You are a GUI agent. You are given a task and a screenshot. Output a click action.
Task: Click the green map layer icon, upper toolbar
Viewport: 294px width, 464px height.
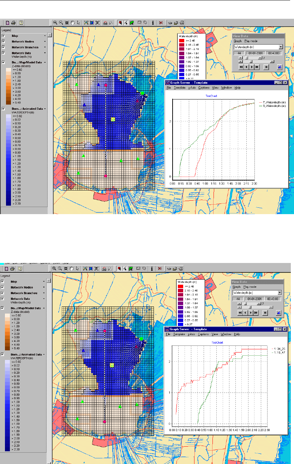(132, 22)
